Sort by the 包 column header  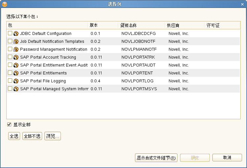coord(47,25)
